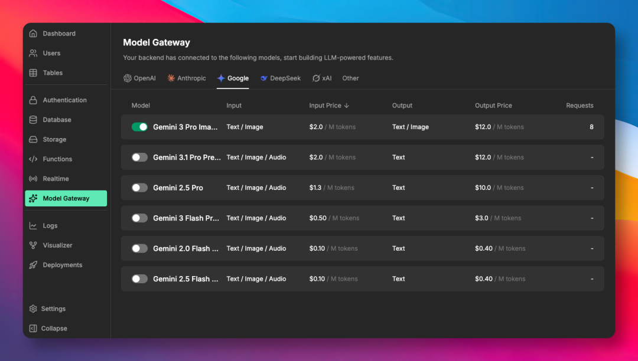Switch to the xAI tab
This screenshot has height=361, width=638.
322,78
